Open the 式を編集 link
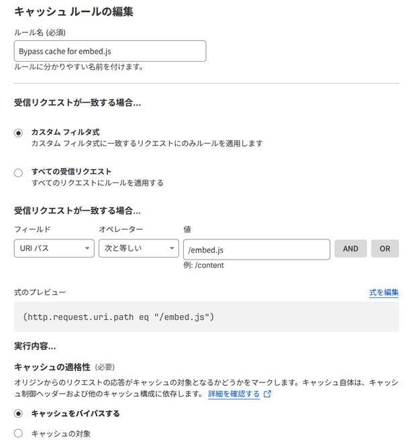This screenshot has width=412, height=444. (x=384, y=292)
